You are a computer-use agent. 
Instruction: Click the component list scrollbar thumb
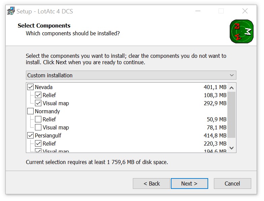pyautogui.click(x=231, y=115)
